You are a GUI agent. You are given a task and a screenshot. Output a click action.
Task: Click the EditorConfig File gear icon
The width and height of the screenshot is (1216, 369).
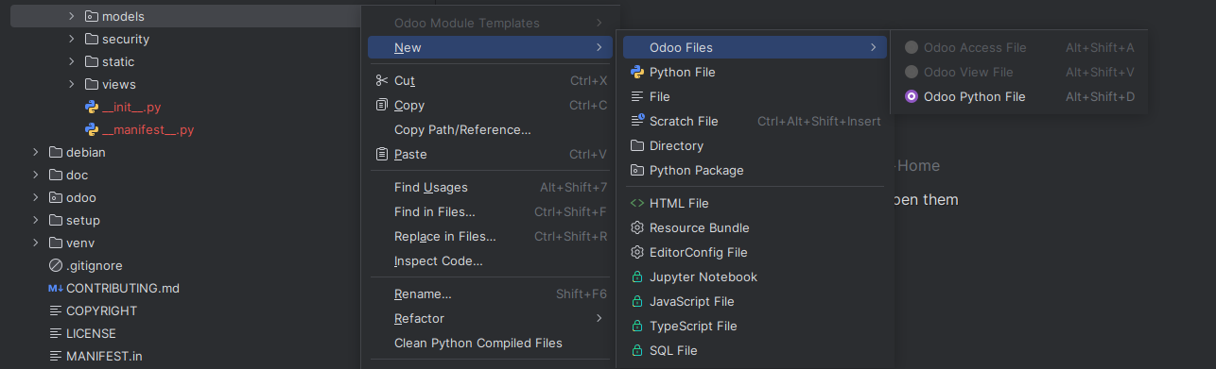(637, 252)
